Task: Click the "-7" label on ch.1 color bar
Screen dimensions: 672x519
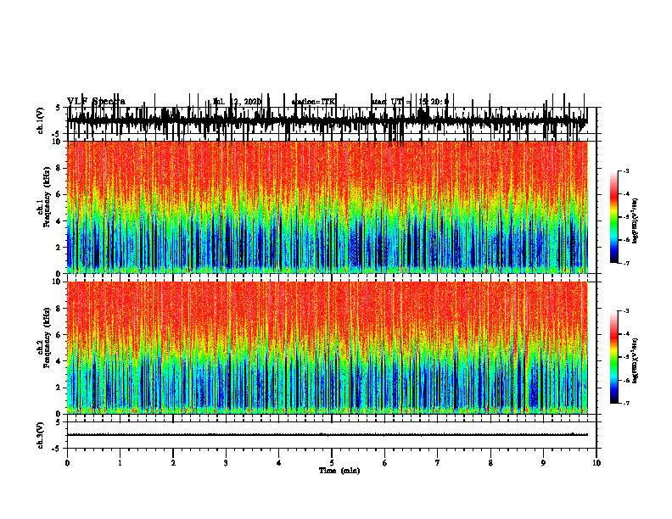Action: 626,263
